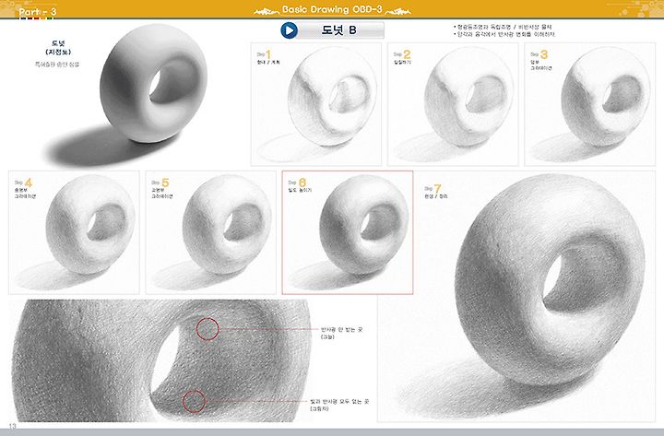Click the upper callout text ending (그늘)
The width and height of the screenshot is (664, 436).
[x=341, y=333]
